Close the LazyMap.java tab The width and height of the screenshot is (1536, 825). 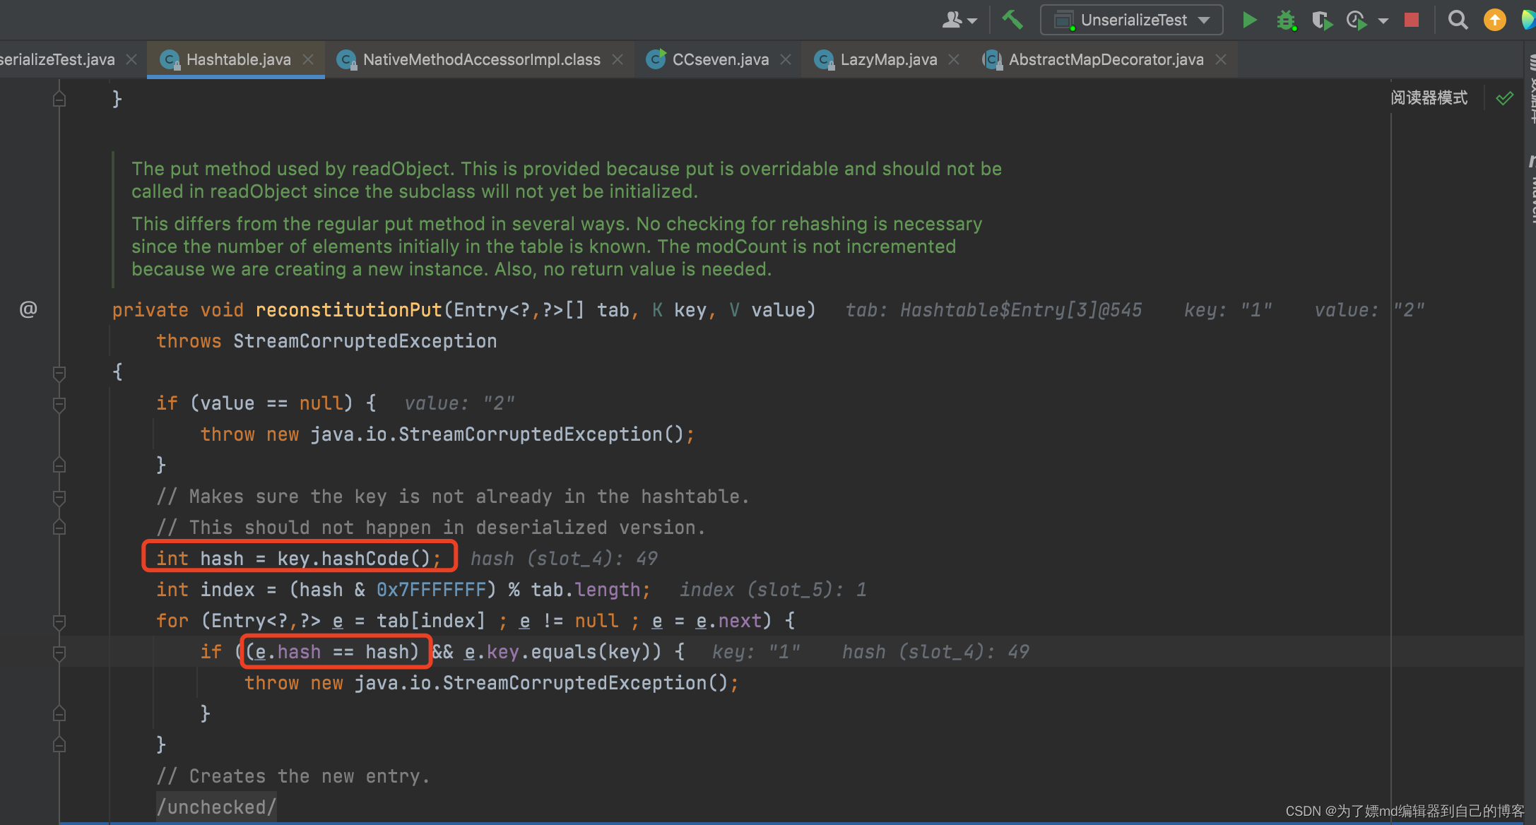[954, 60]
